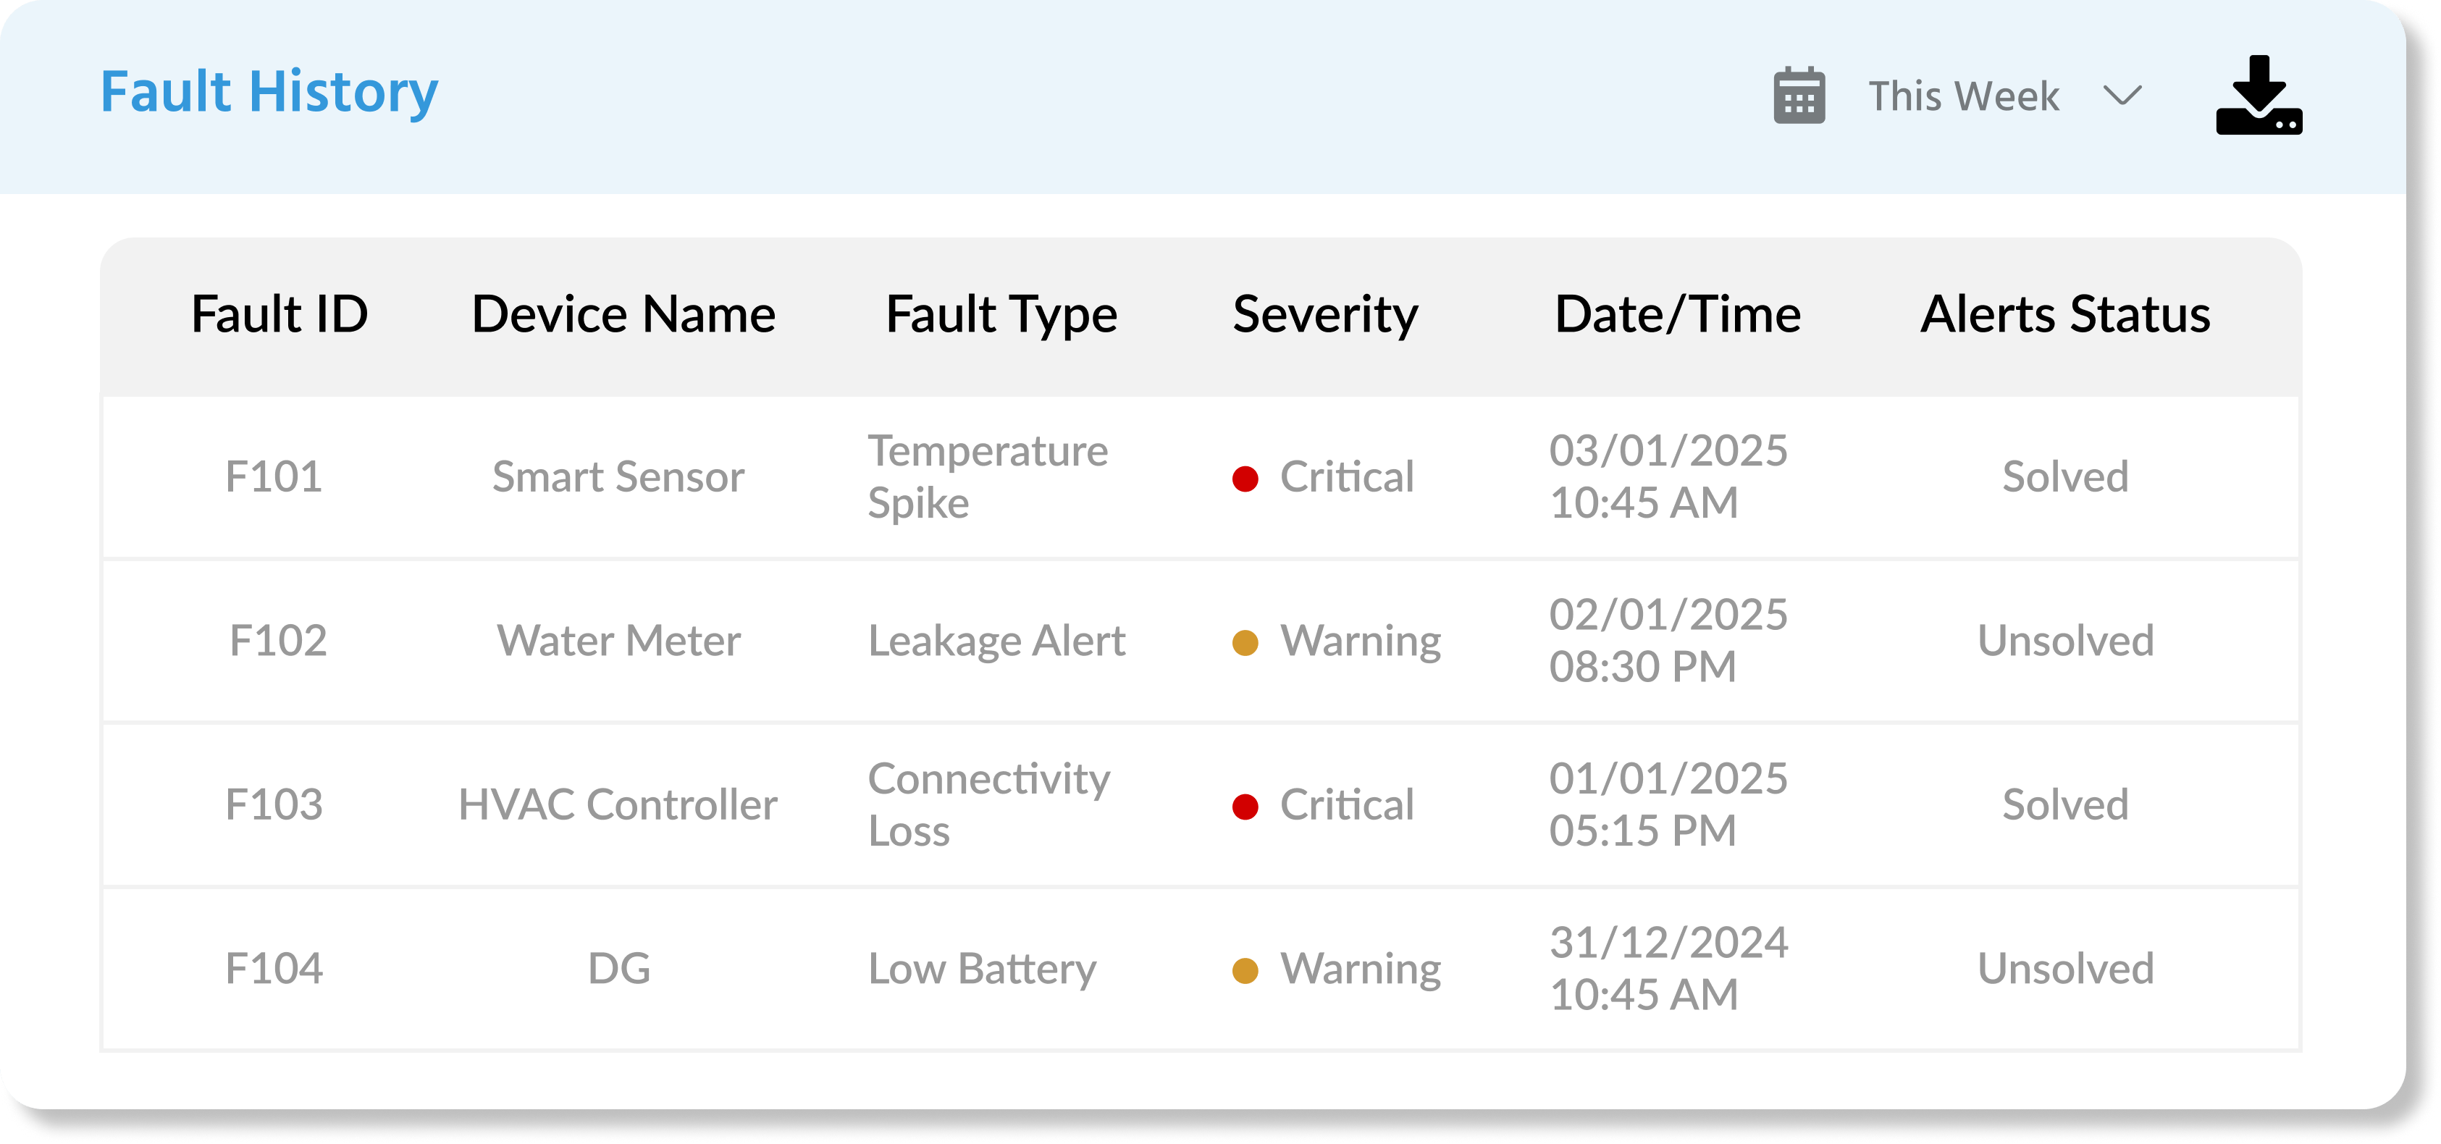The height and width of the screenshot is (1144, 2441).
Task: Click the red Critical dot for F103
Action: [1244, 807]
